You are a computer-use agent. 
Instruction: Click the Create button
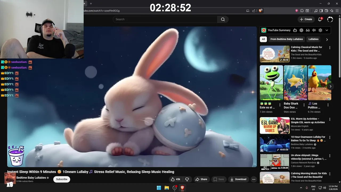[306, 19]
